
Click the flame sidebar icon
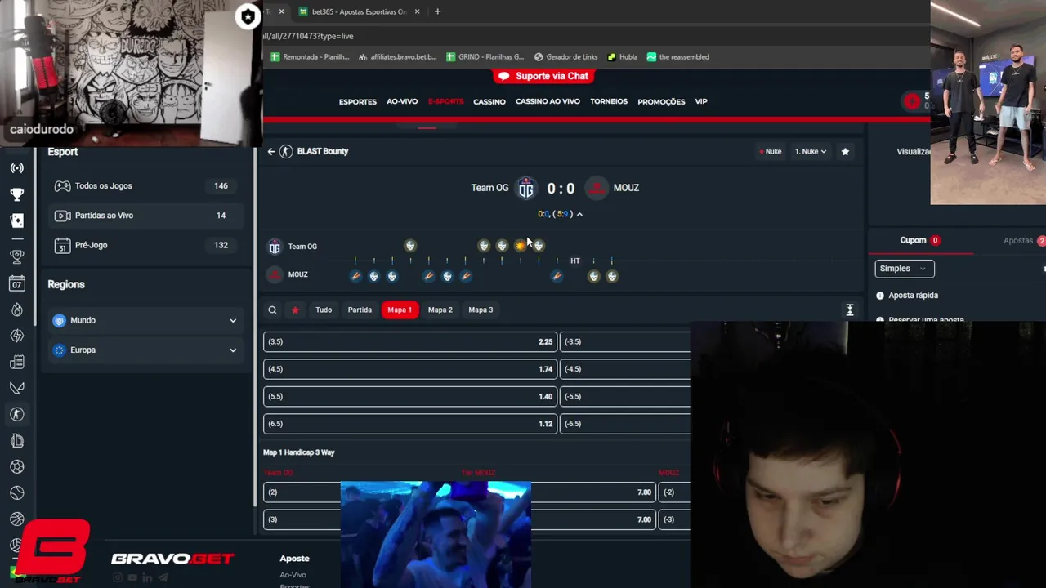[16, 310]
